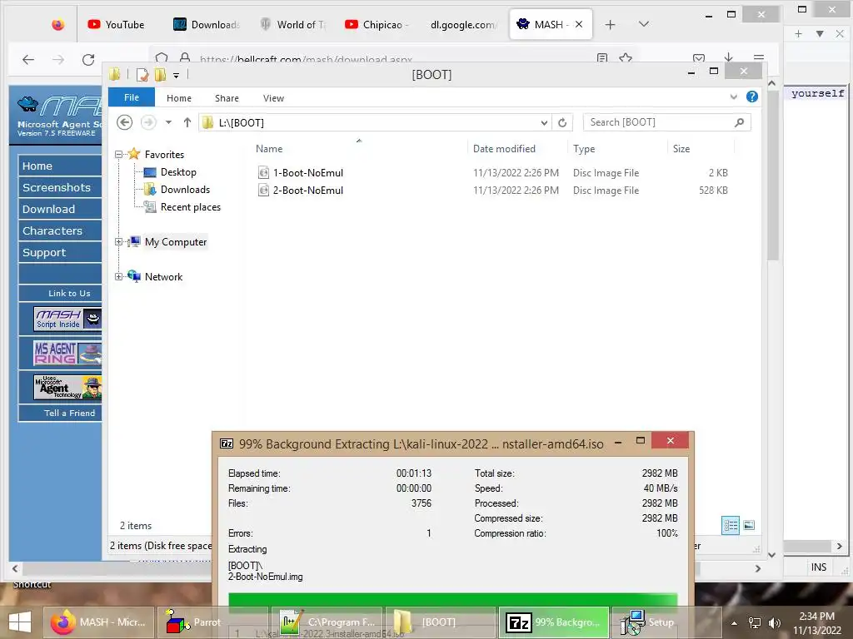Expand the Explorer ribbon with chevron
853x639 pixels.
[733, 97]
